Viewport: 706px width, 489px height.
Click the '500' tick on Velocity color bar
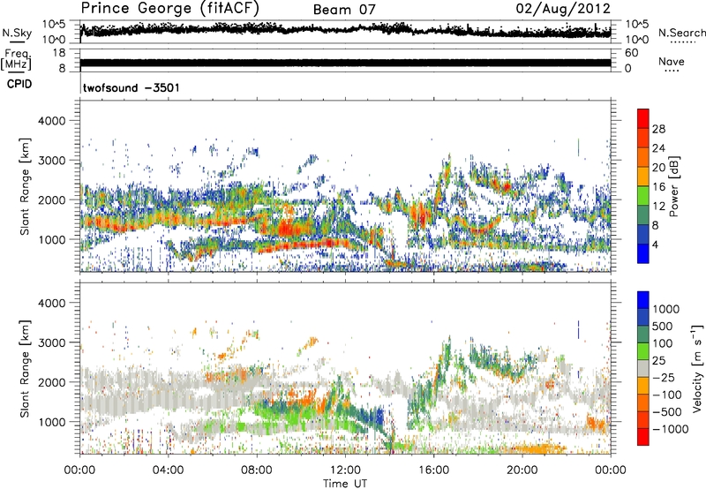click(665, 326)
